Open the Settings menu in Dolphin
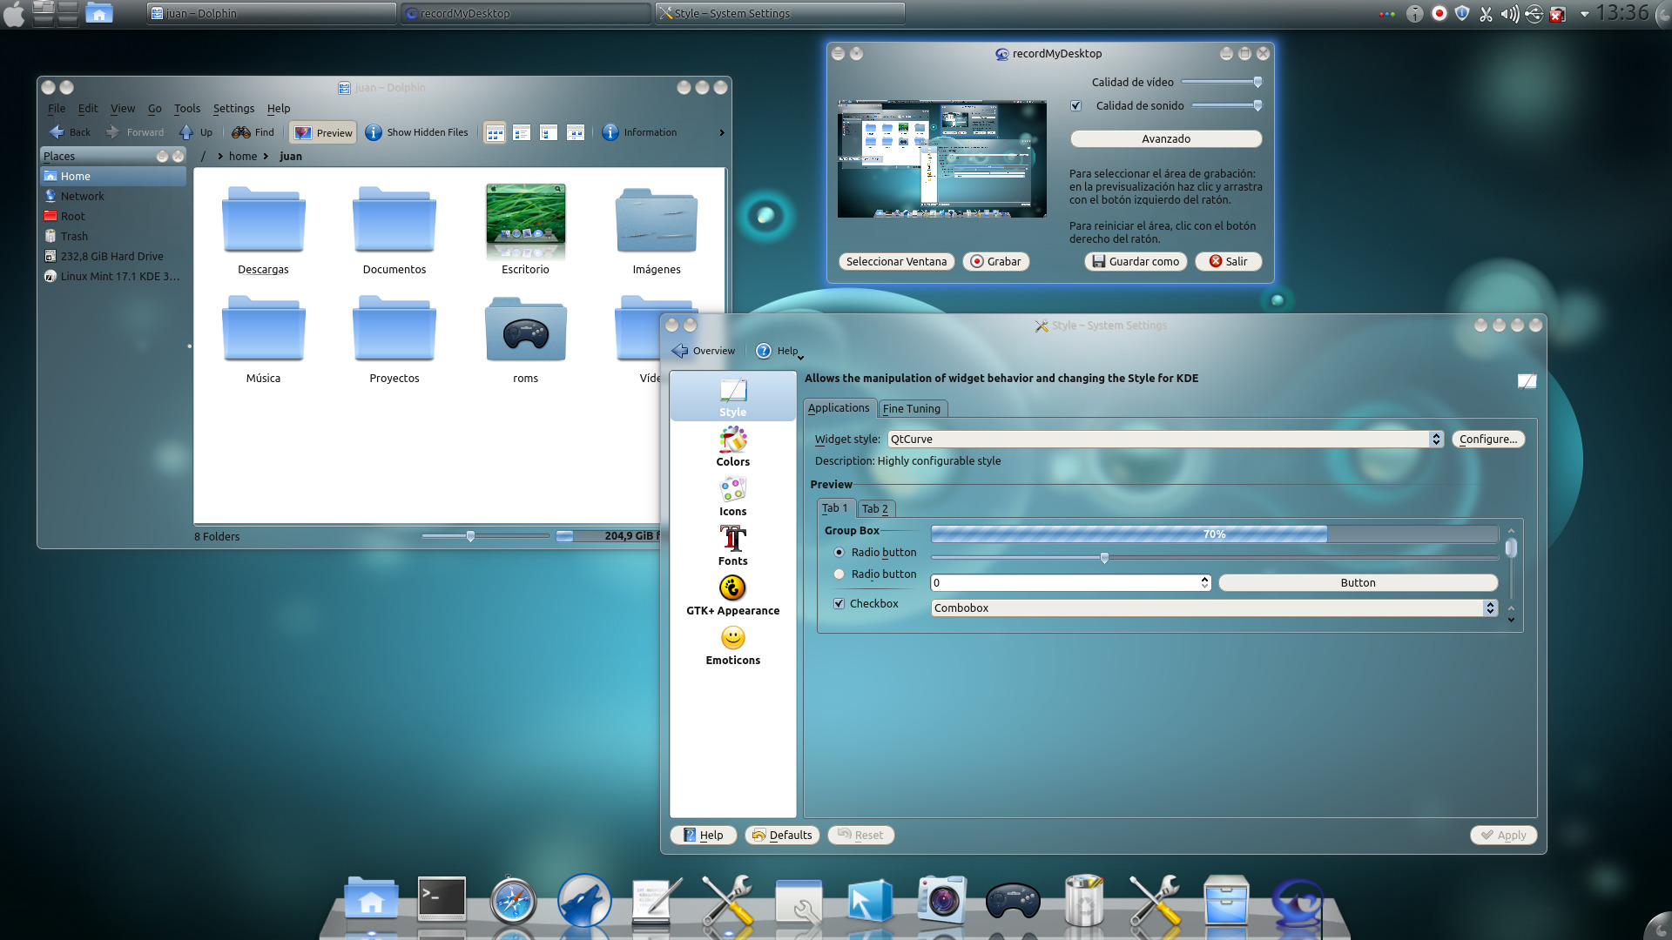Viewport: 1672px width, 940px height. [x=233, y=109]
